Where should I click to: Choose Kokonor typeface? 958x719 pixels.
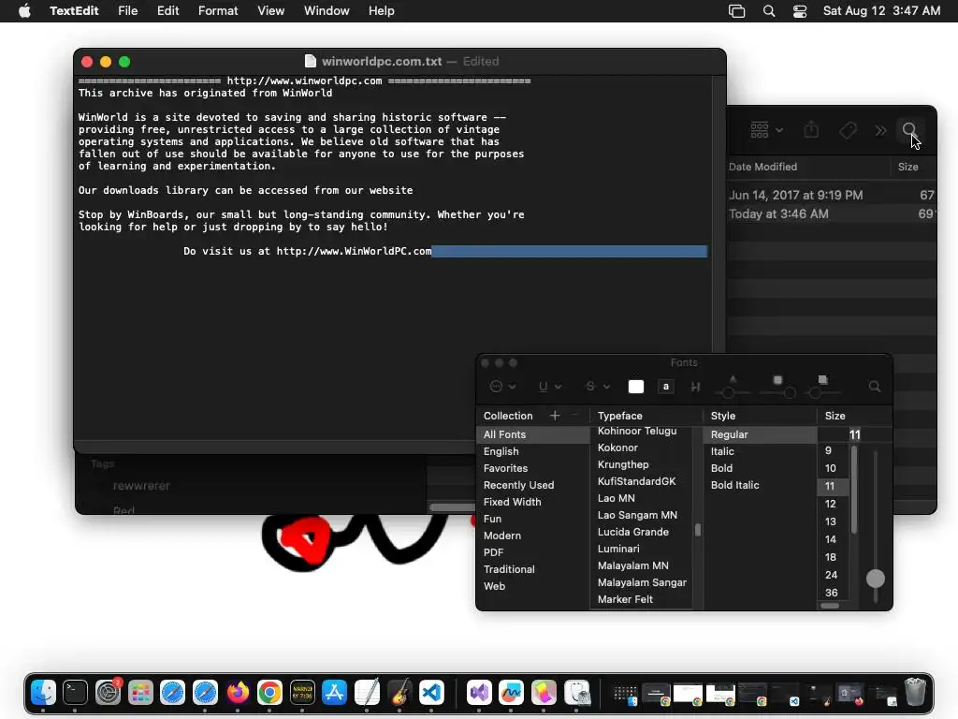pos(642,448)
